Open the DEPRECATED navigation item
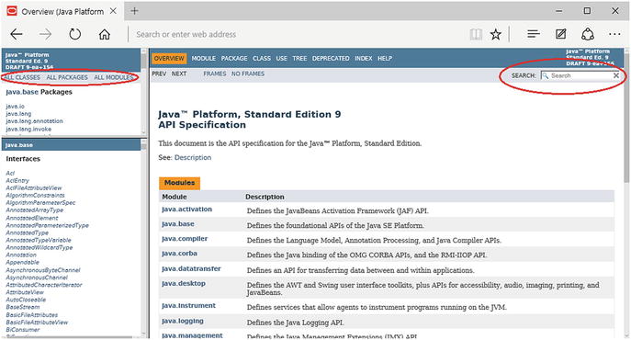Screen dimensions: 631x340 [x=331, y=59]
